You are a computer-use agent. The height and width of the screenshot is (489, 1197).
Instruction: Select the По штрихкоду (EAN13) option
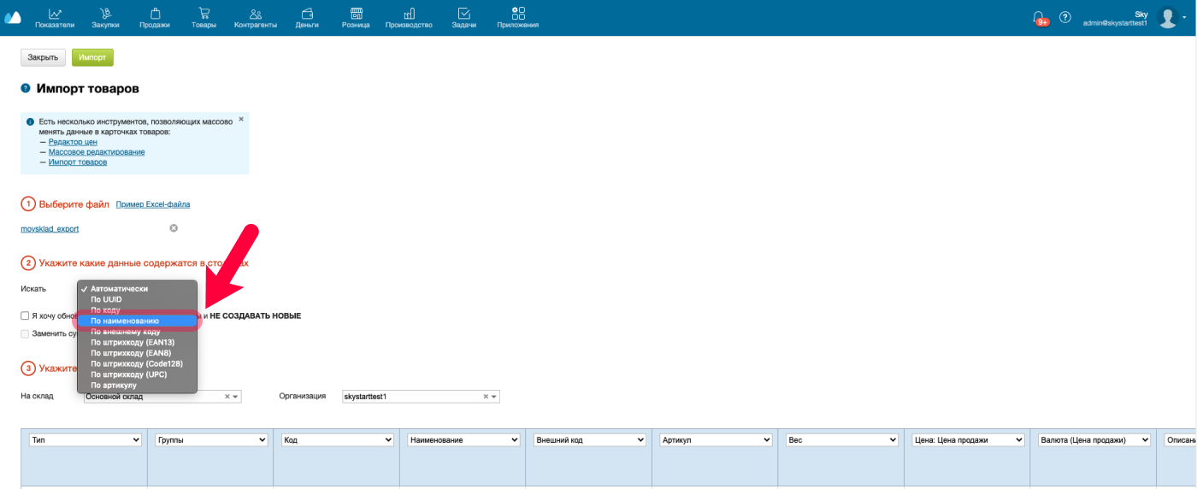pyautogui.click(x=138, y=342)
